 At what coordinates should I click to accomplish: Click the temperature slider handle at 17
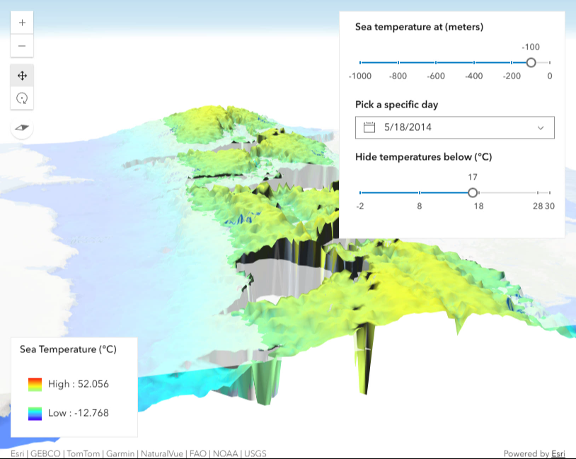(473, 192)
